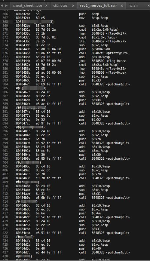This screenshot has width=150, height=261.
Task: Select gutter line number 404
Action: [x=5, y=162]
